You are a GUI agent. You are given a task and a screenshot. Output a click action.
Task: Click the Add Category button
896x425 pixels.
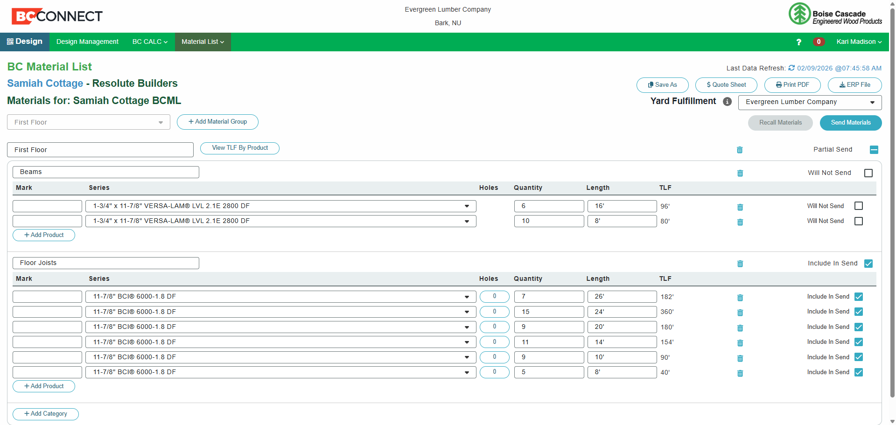46,414
